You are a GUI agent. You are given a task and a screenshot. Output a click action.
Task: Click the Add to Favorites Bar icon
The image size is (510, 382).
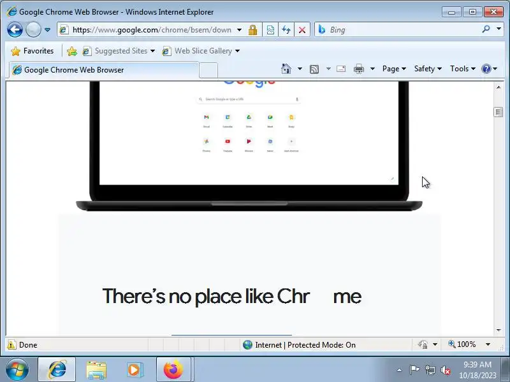coord(72,51)
